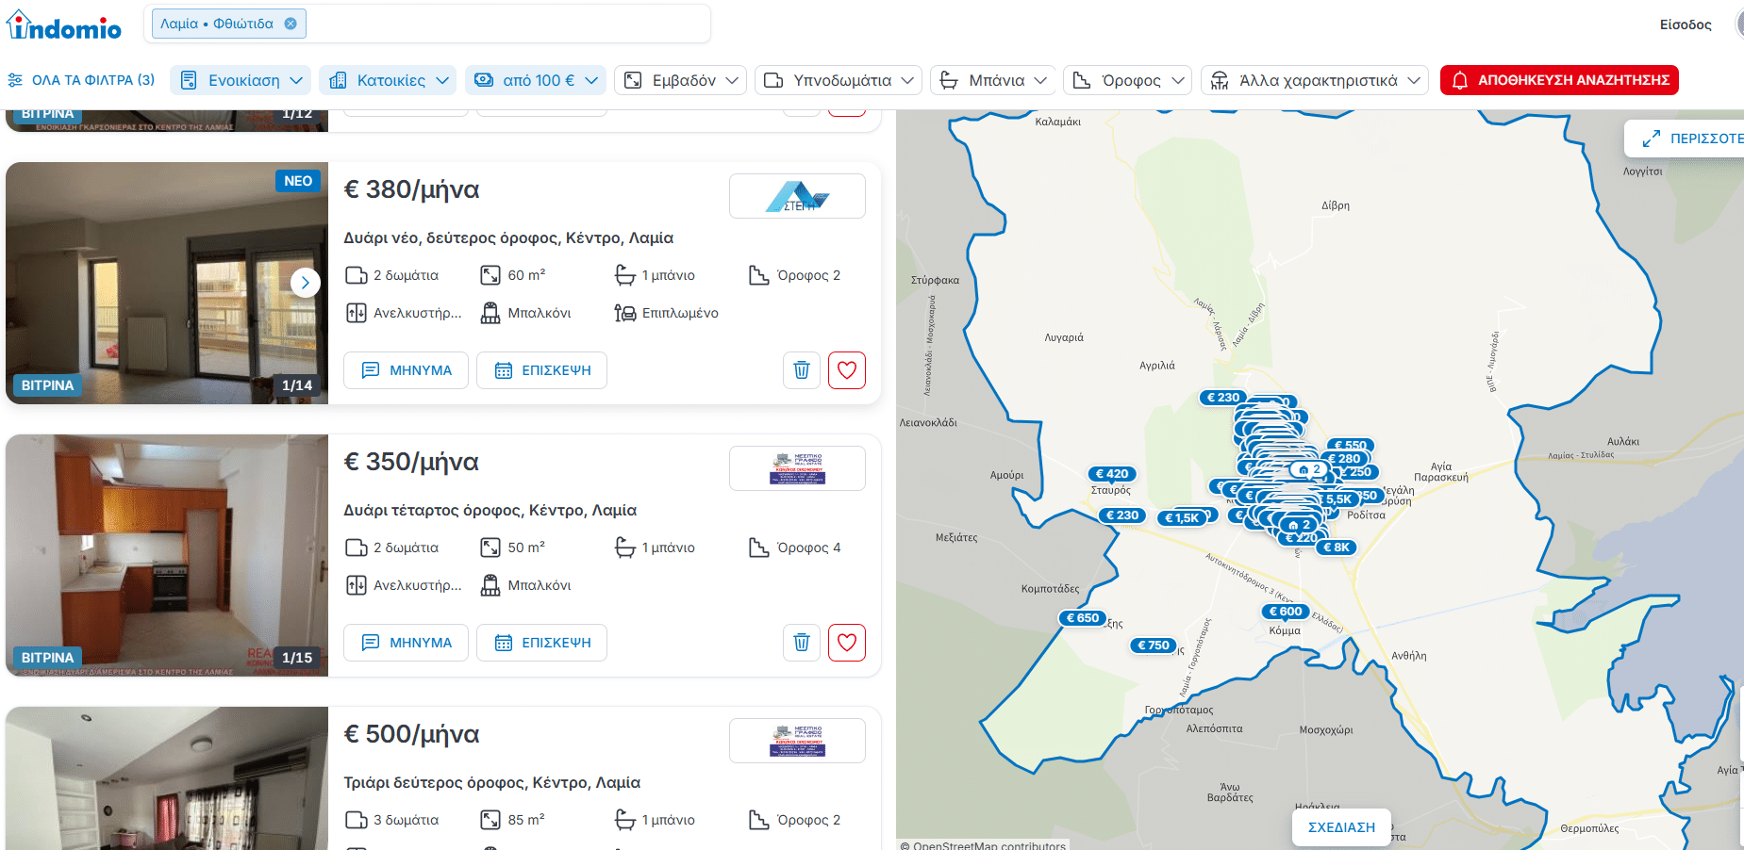Click ΑΠΟΘΗΚΕΥΣΗ ΑΝΑΖΗΤΗΣΗΣ save search button
This screenshot has width=1744, height=850.
[x=1558, y=80]
